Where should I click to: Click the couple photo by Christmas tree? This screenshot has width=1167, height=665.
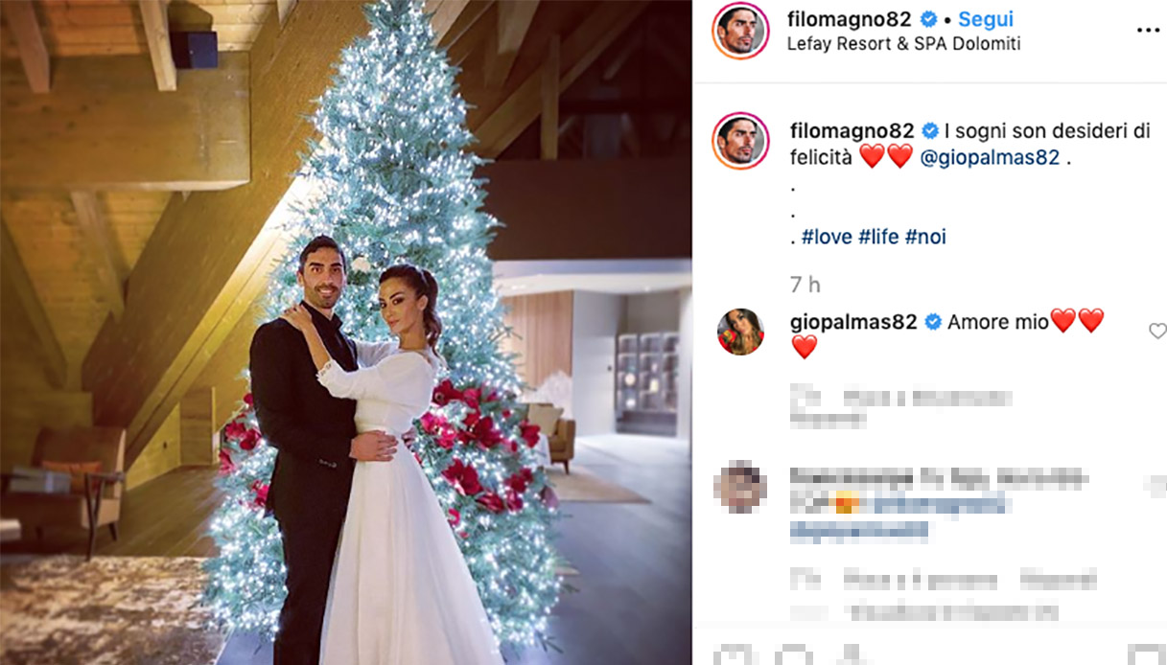point(345,332)
